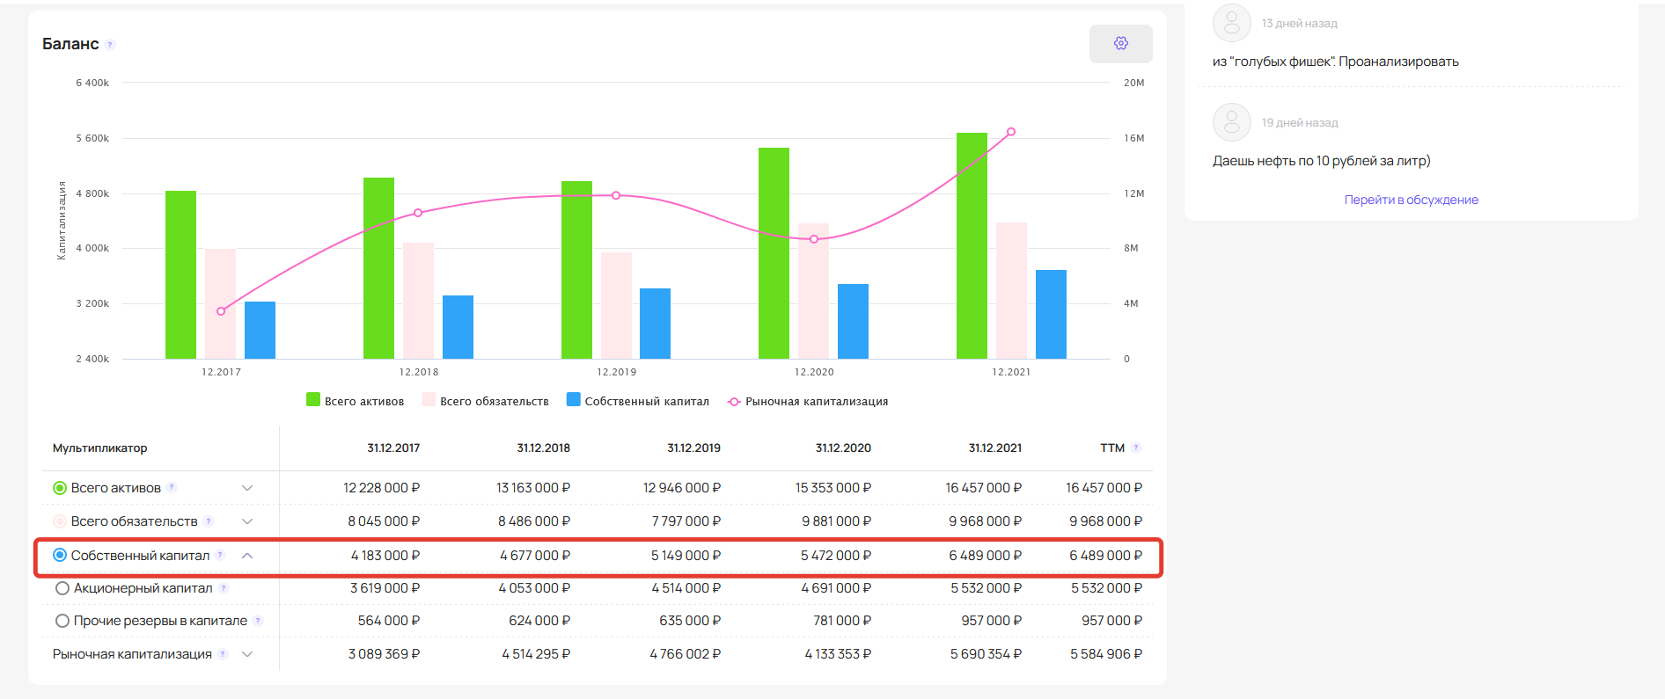
Task: Click help icon beside Собственный капитал
Action: [220, 555]
